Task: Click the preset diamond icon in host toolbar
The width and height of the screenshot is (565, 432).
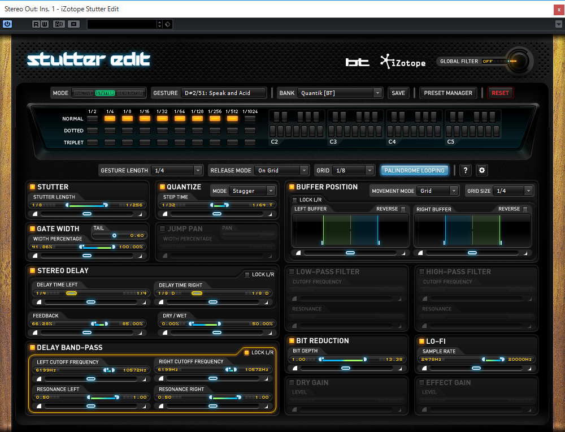Action: [x=168, y=24]
